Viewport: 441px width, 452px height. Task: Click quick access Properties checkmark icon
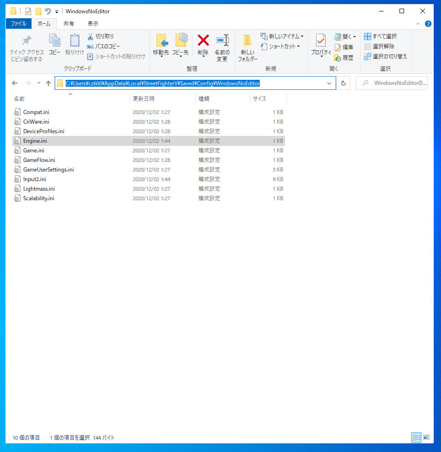[x=28, y=11]
